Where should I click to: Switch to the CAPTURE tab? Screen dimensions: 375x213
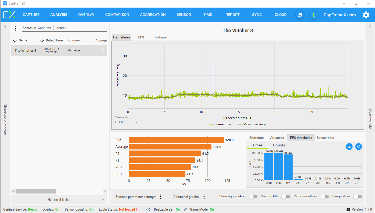coord(31,15)
